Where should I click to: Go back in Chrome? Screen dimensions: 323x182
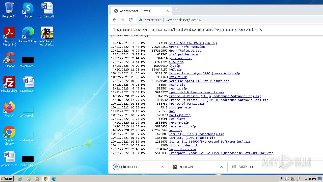(x=115, y=20)
